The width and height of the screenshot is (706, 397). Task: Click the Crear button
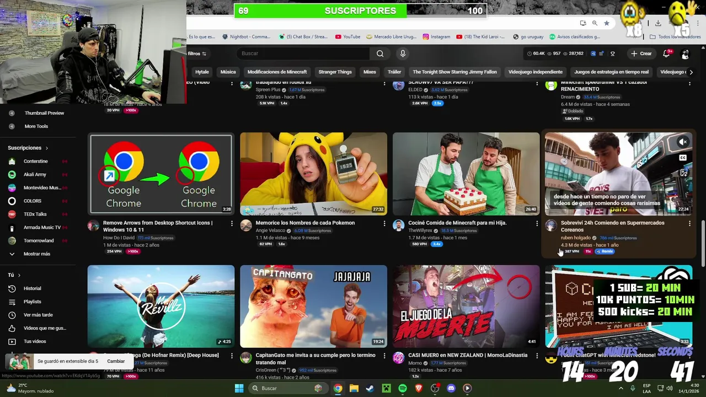tap(641, 53)
